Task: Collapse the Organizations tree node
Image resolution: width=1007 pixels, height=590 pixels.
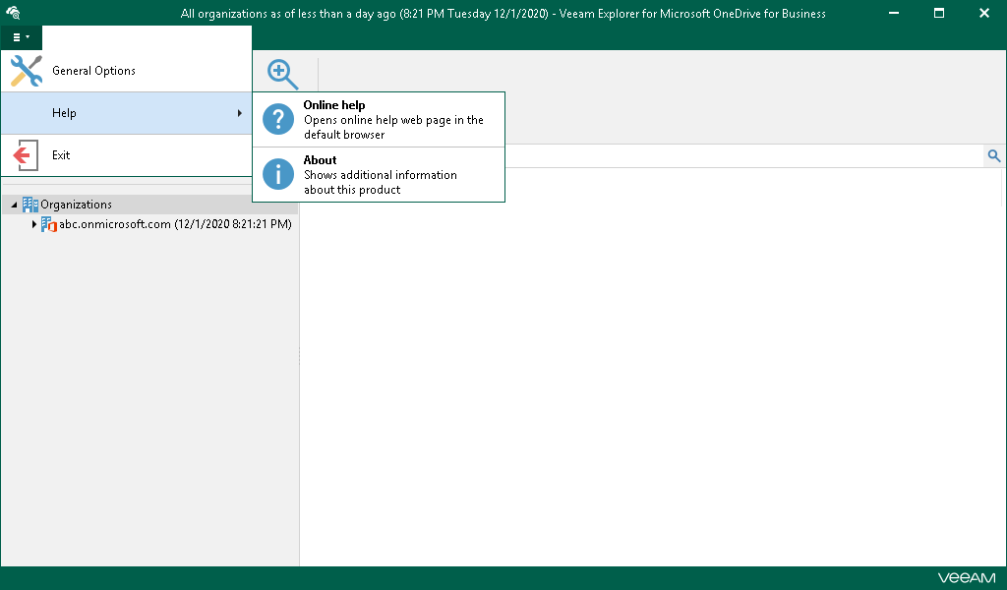Action: (x=14, y=205)
